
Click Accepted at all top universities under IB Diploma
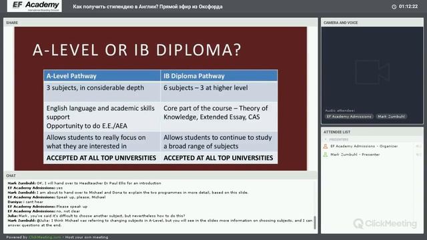(x=219, y=158)
